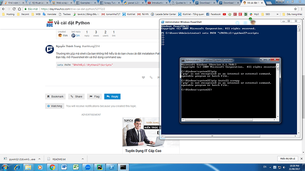
Task: Copy post link via chain icon
Action: click(151, 78)
